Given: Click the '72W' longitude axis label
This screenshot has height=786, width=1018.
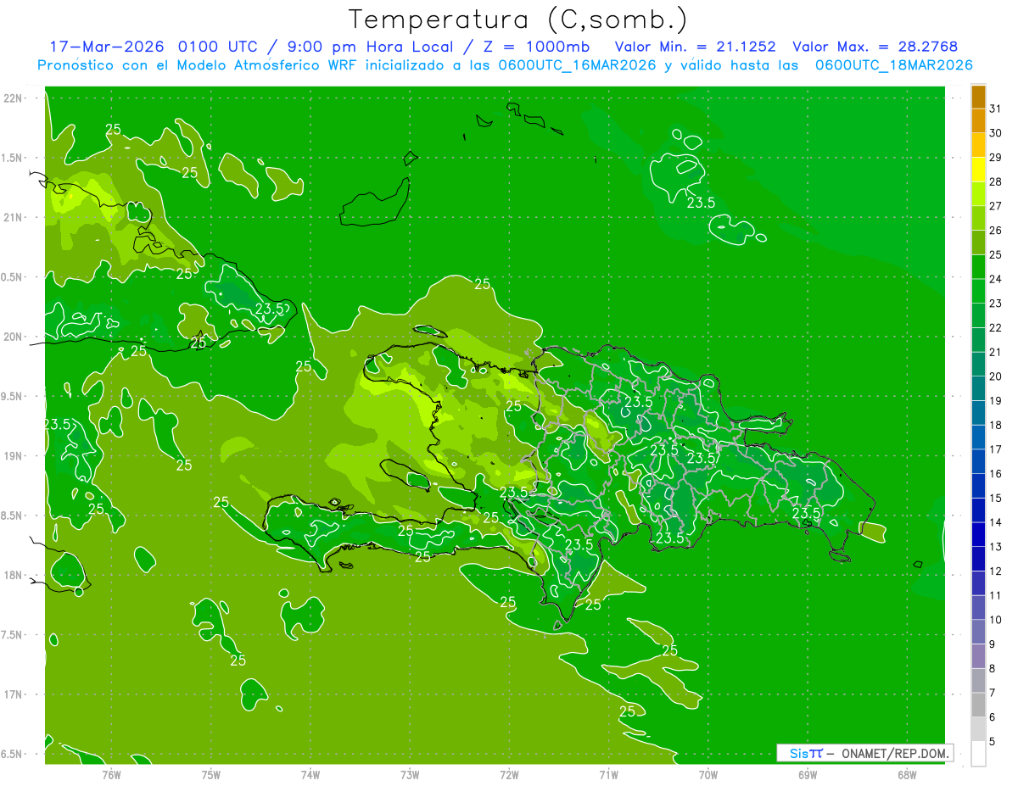Looking at the screenshot, I should 509,774.
